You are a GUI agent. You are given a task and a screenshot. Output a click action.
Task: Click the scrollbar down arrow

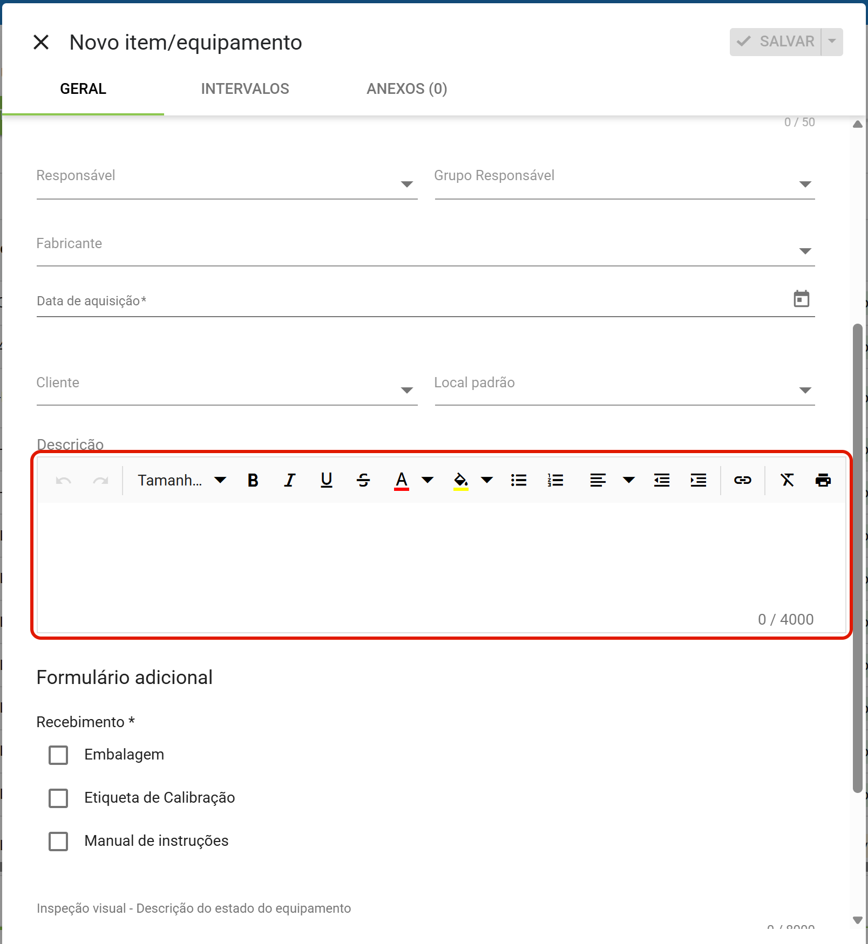(858, 920)
